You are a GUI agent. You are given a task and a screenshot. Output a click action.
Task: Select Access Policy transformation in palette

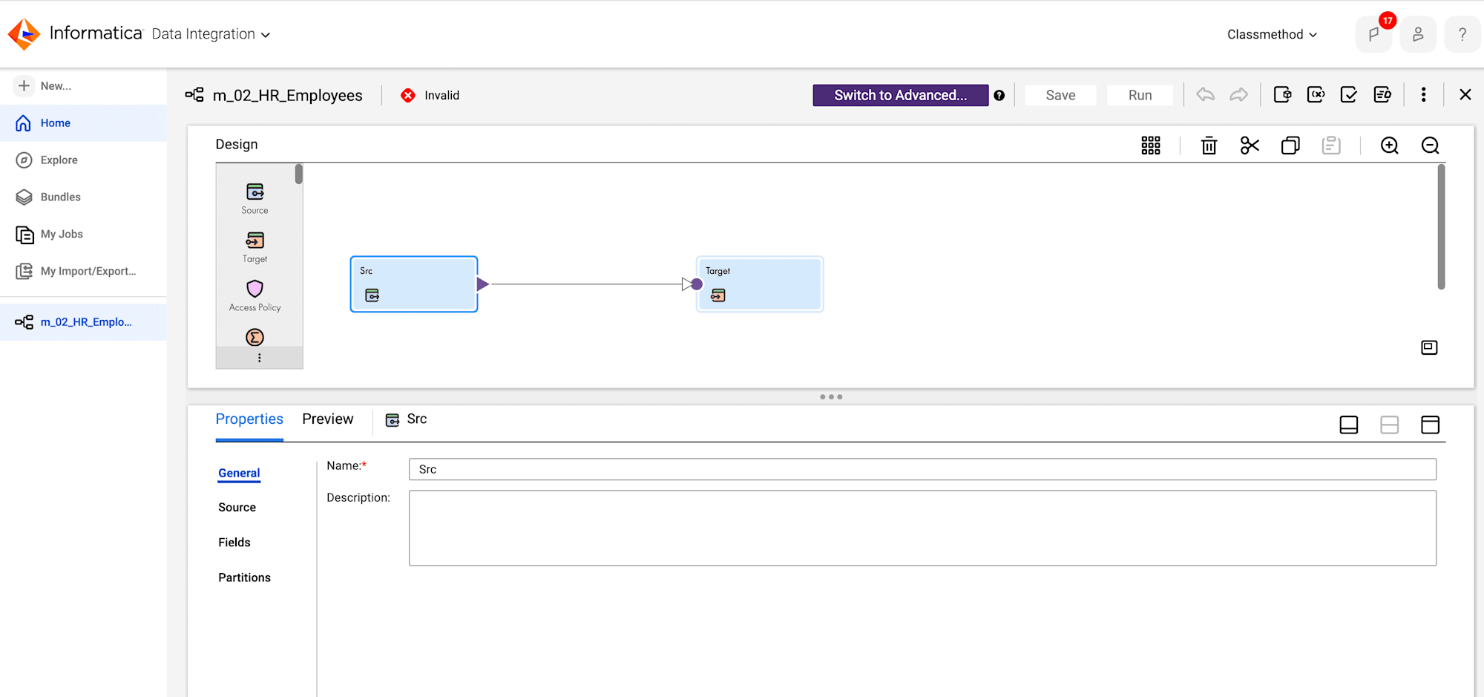[x=255, y=295]
